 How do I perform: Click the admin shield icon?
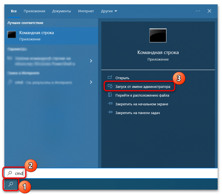point(110,86)
